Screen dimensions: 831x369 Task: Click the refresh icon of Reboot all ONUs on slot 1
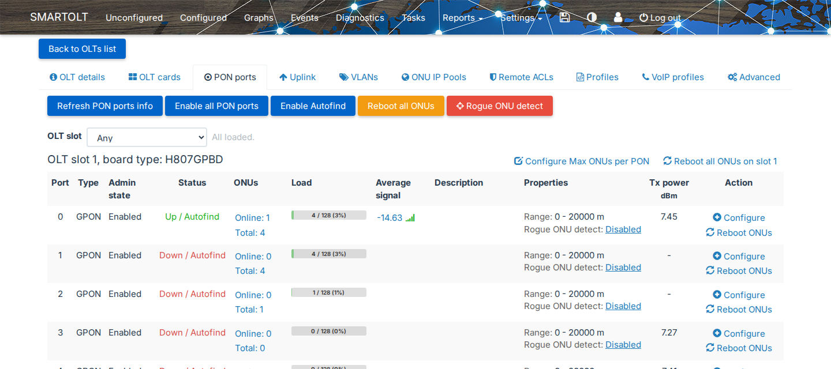668,161
